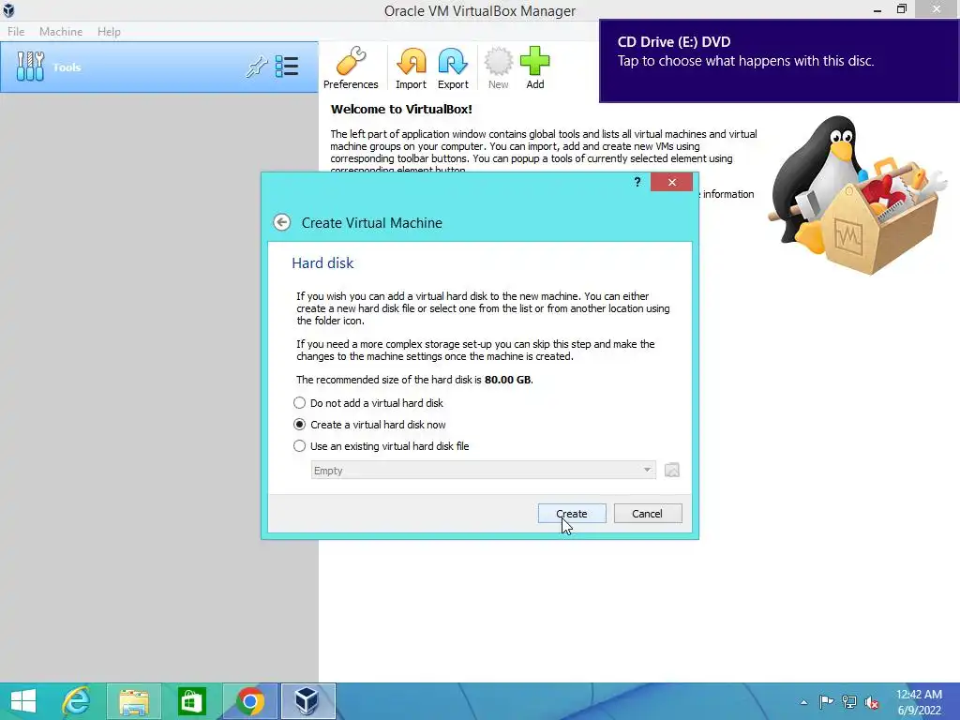Screen dimensions: 960x720
Task: Click the Welcome to VirtualBox! heading
Action: (401, 110)
